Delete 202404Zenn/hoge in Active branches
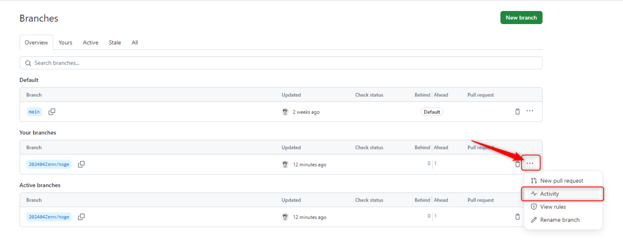Viewport: 623px width, 245px height. click(x=517, y=217)
